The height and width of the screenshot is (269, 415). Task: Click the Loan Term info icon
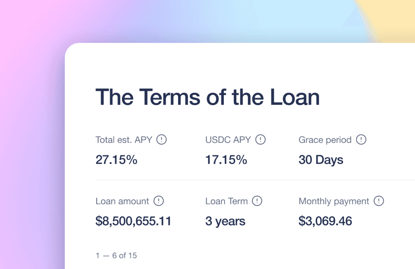point(257,201)
